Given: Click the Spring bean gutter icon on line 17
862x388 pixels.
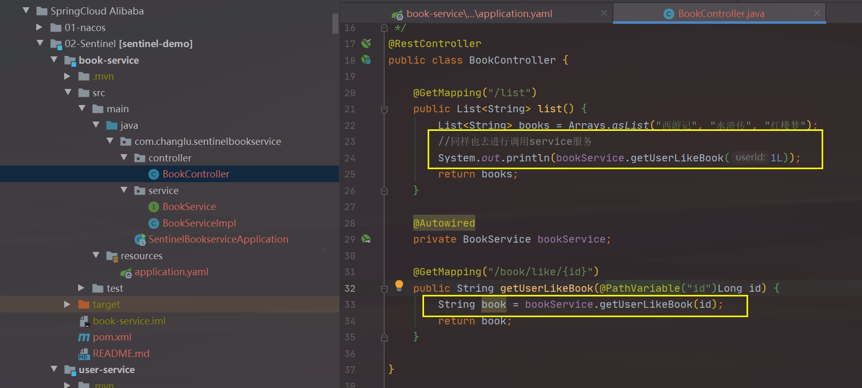Looking at the screenshot, I should click(366, 43).
